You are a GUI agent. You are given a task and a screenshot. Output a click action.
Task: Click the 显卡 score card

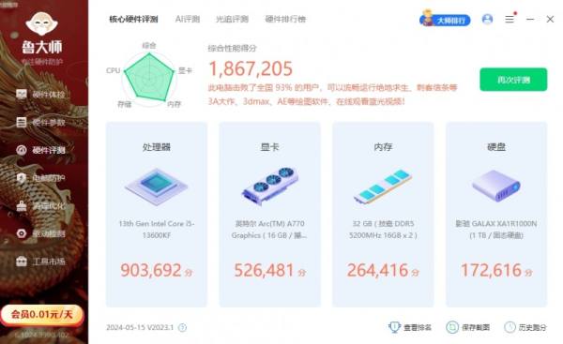[x=269, y=215]
